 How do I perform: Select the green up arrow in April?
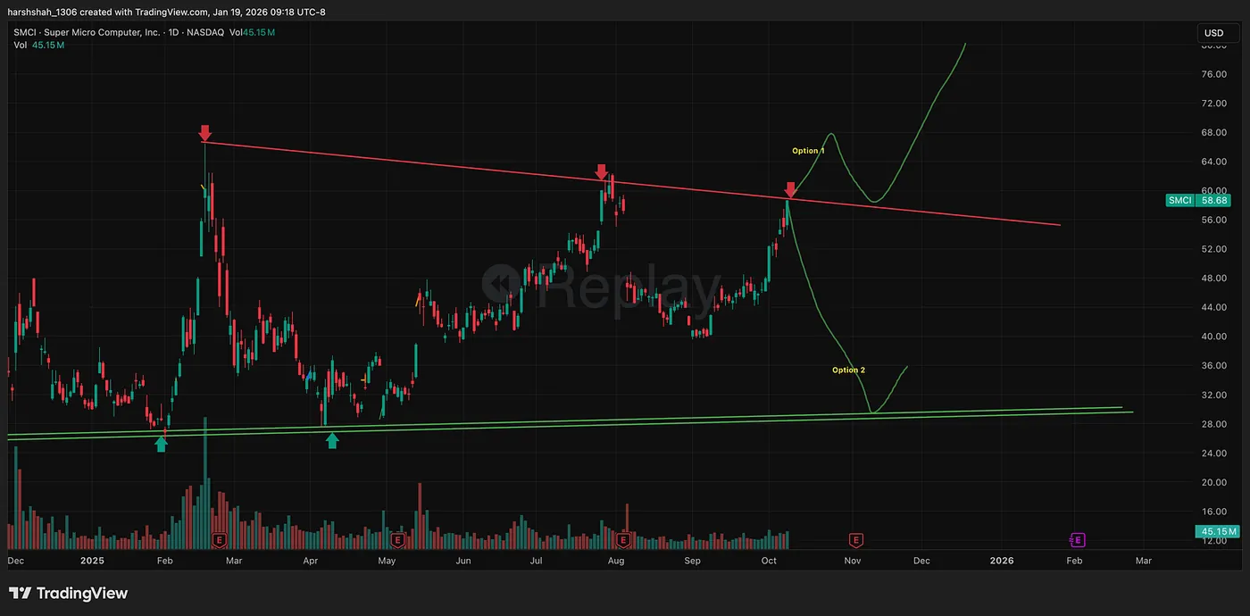coord(332,439)
